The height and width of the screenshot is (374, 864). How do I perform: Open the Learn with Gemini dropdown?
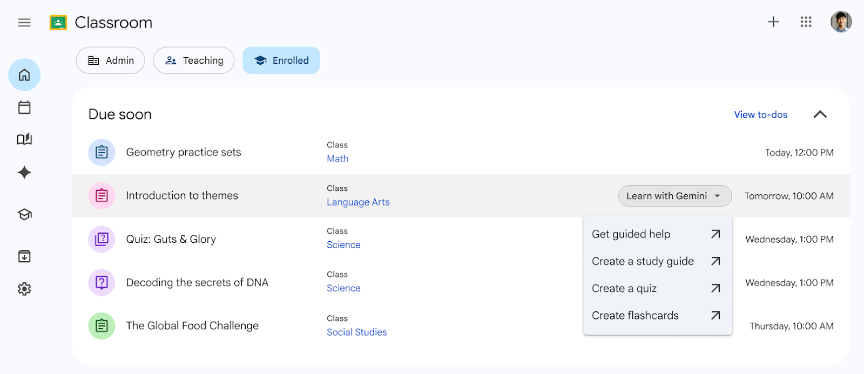pyautogui.click(x=674, y=196)
